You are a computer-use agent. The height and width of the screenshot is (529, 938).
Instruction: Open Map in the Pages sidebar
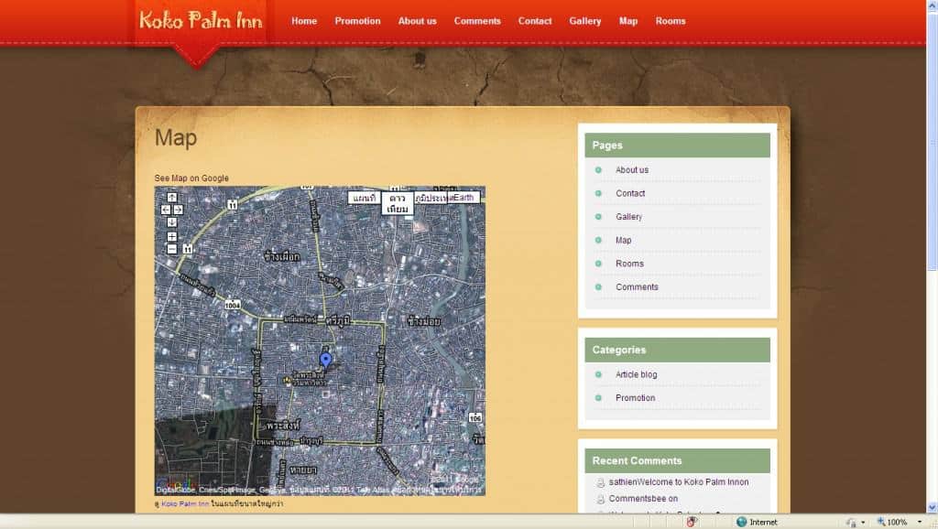coord(623,240)
